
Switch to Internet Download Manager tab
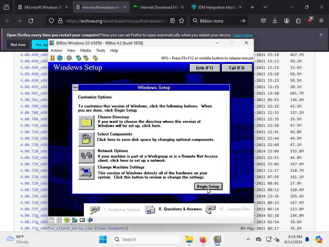tap(159, 7)
